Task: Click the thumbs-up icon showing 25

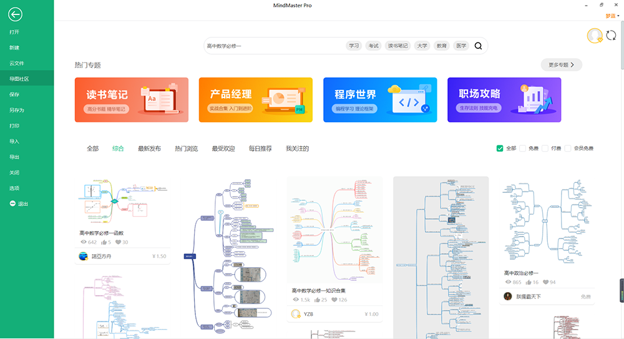Action: pos(317,300)
